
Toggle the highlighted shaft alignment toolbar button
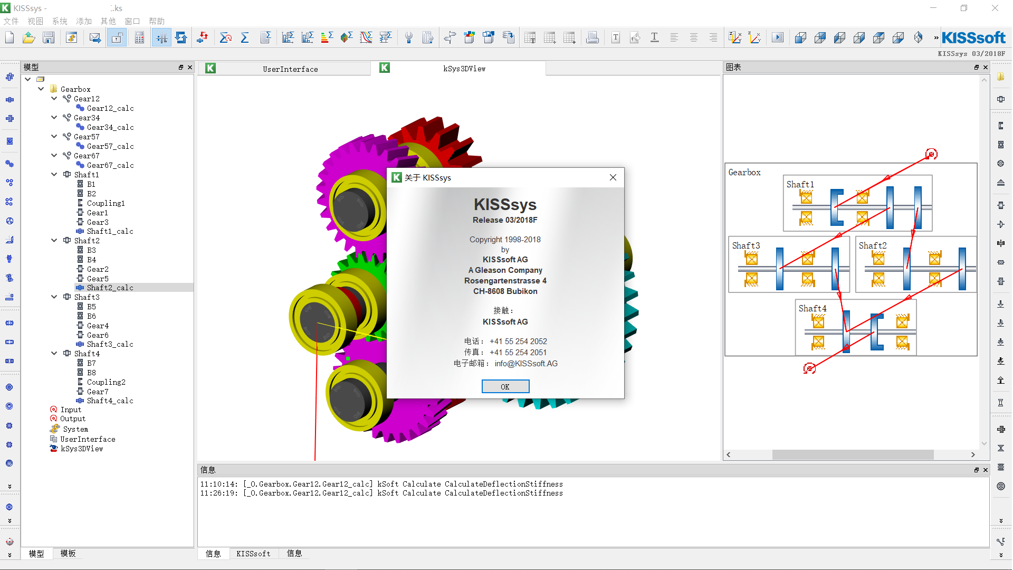coord(161,37)
